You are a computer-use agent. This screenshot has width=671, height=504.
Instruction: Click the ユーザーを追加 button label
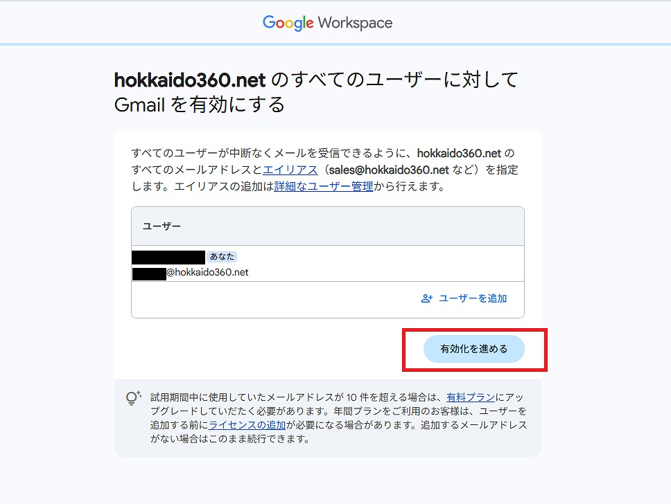pyautogui.click(x=473, y=298)
